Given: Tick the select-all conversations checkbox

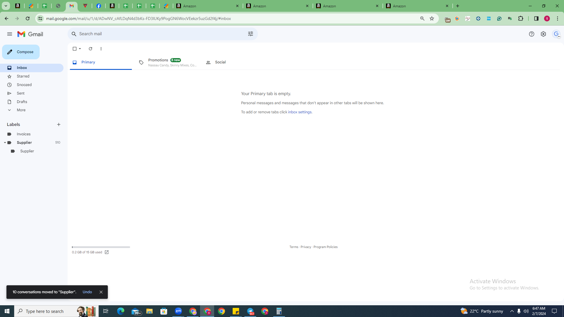Looking at the screenshot, I should coord(75,49).
